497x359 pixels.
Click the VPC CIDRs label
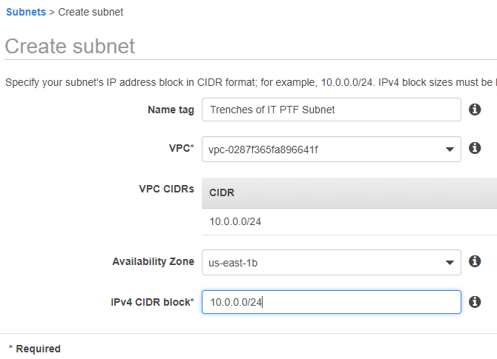[166, 189]
